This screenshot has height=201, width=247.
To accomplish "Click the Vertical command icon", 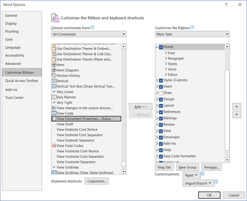I will click(x=54, y=81).
